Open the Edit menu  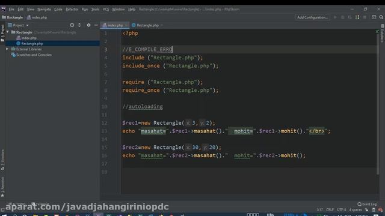[20, 10]
